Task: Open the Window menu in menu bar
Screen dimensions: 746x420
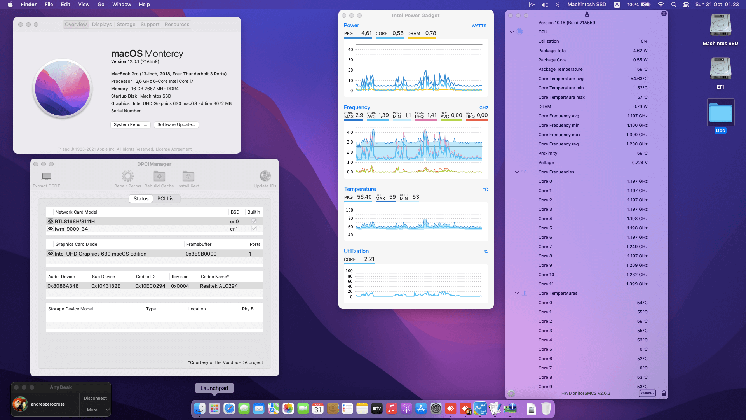Action: coord(122,5)
